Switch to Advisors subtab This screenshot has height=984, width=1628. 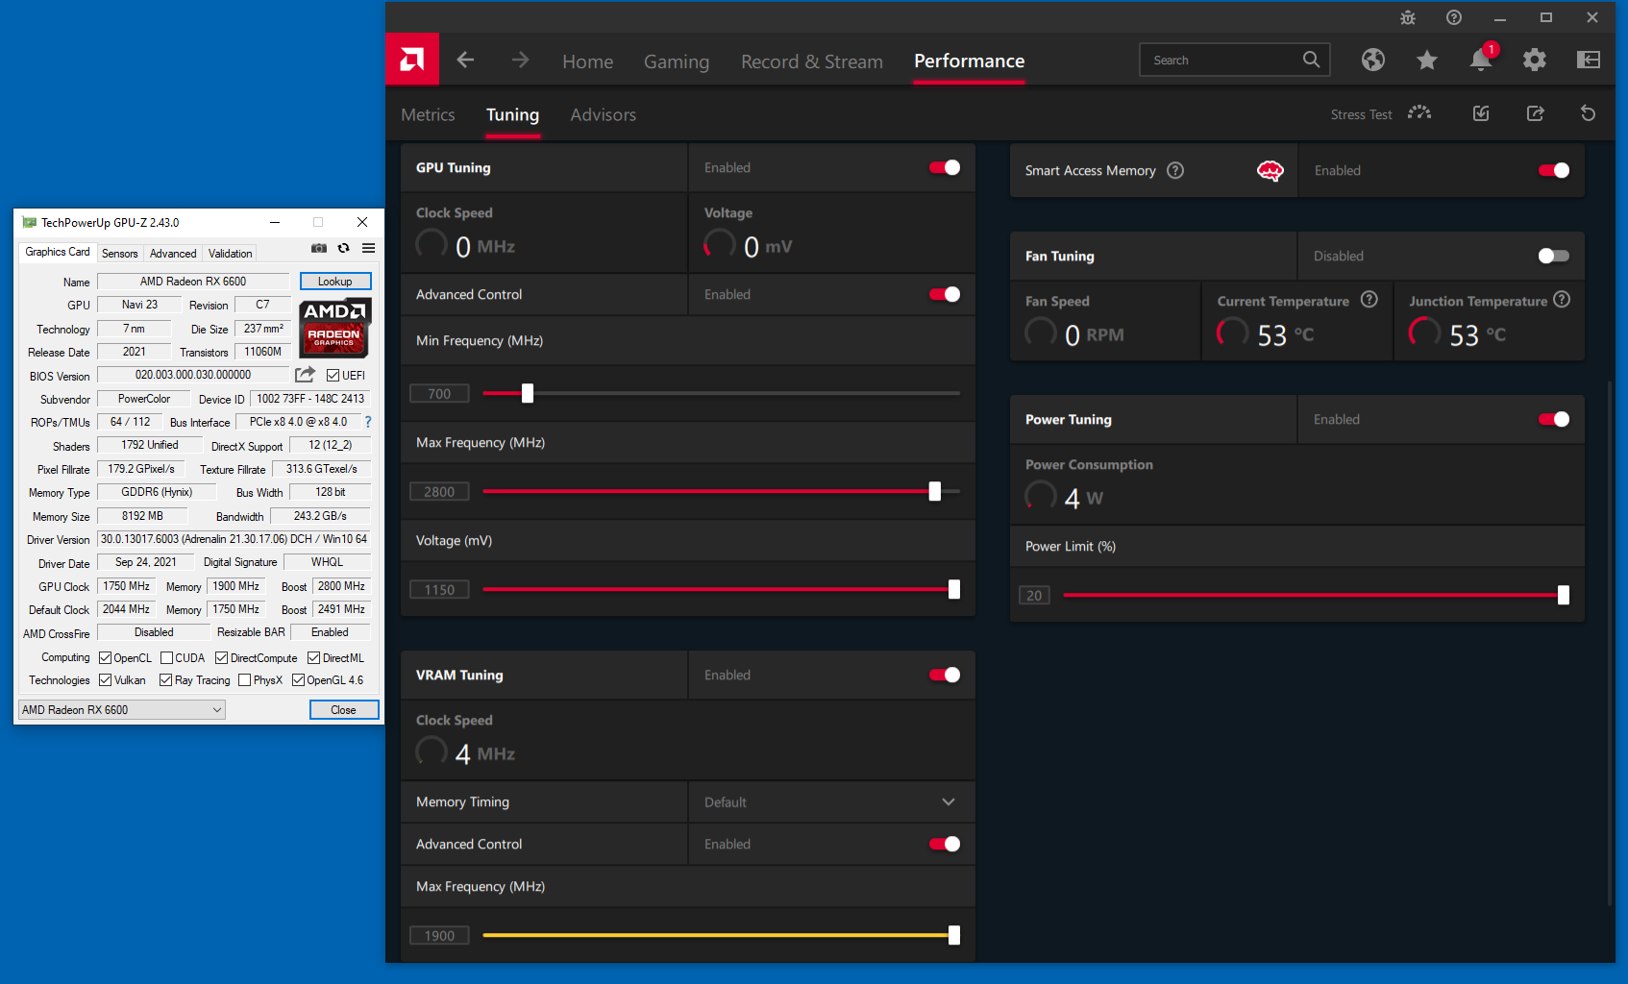603,114
